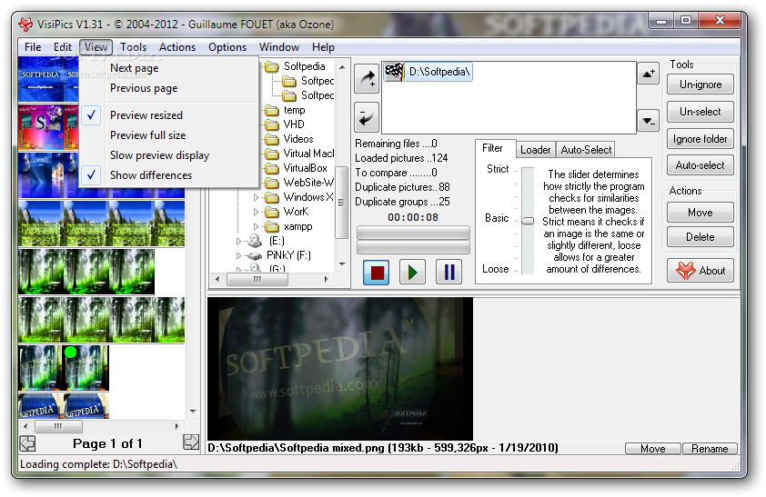
Task: Open the Edit menu
Action: 63,47
